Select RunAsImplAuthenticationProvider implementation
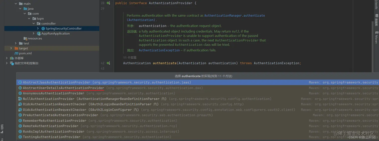 click(198, 131)
